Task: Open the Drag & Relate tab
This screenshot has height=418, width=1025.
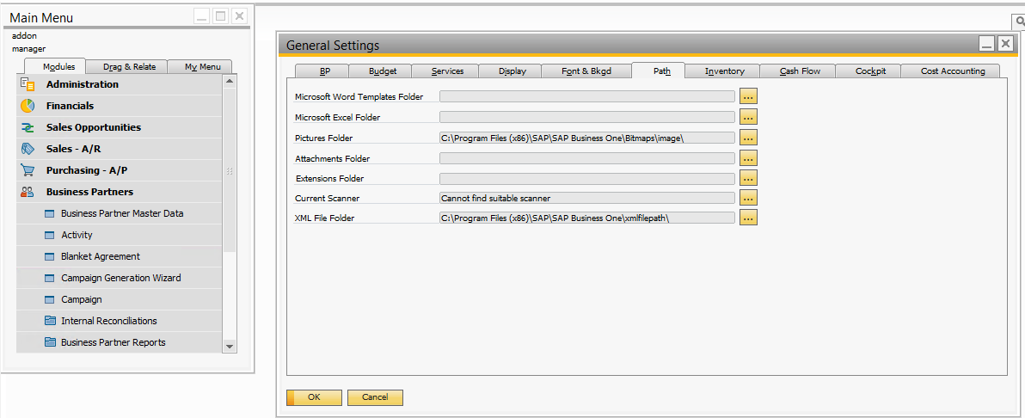Action: [x=129, y=67]
